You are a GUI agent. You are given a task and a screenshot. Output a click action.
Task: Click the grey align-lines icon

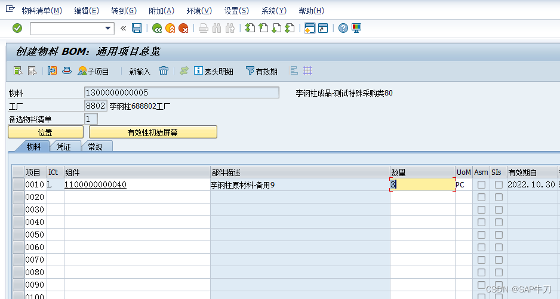pos(294,71)
